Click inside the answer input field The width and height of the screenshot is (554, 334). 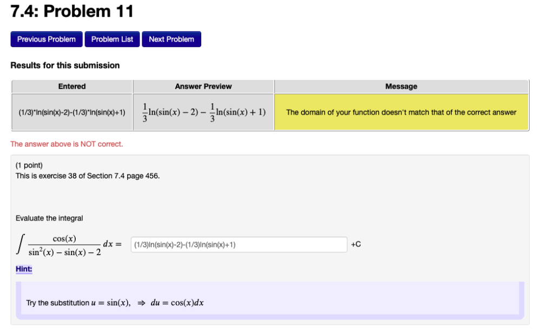tap(238, 244)
